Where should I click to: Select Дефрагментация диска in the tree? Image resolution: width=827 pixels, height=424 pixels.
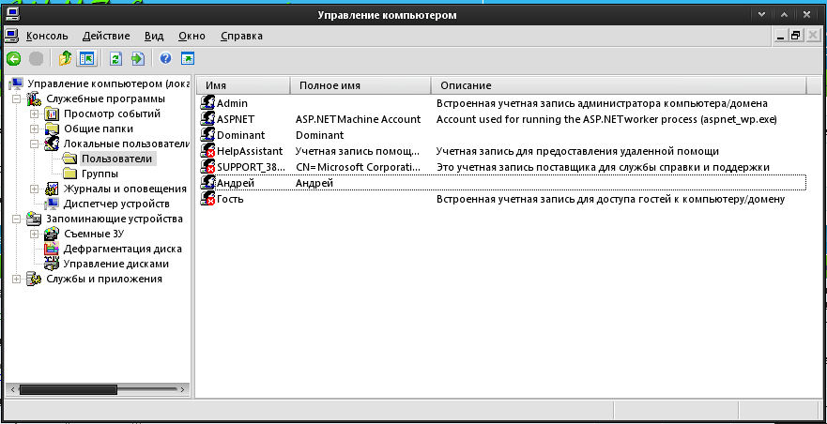tap(122, 249)
